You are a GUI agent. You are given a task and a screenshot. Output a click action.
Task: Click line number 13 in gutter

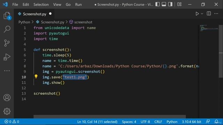pos(24,93)
